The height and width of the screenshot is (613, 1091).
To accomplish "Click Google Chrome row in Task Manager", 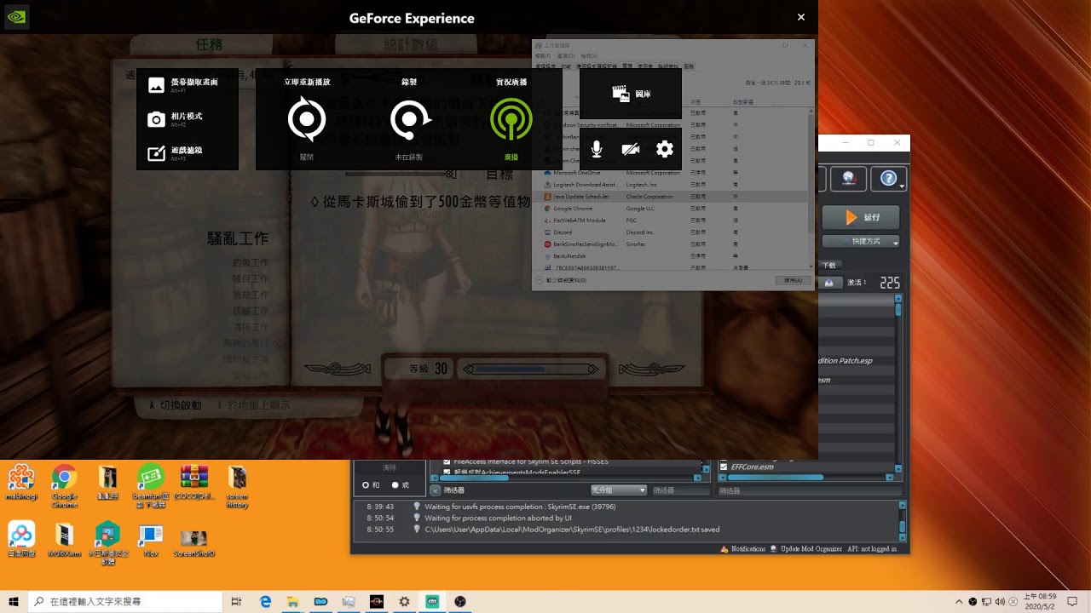I will (671, 208).
